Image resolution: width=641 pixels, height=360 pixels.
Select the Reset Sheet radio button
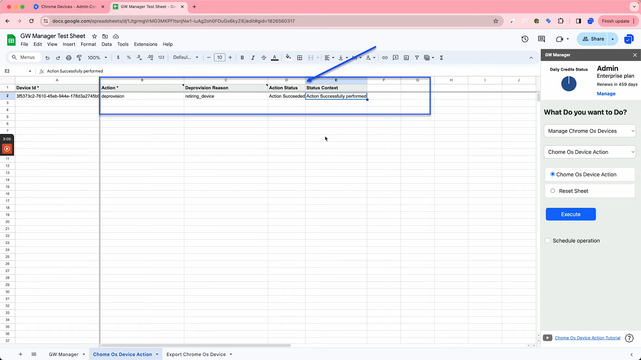pos(552,191)
